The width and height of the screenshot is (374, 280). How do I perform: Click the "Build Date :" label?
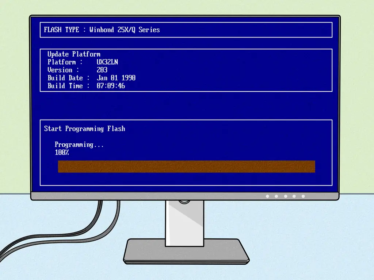click(68, 78)
